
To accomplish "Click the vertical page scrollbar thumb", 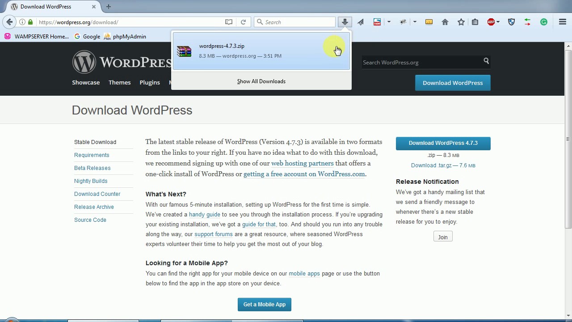I will 568,139.
